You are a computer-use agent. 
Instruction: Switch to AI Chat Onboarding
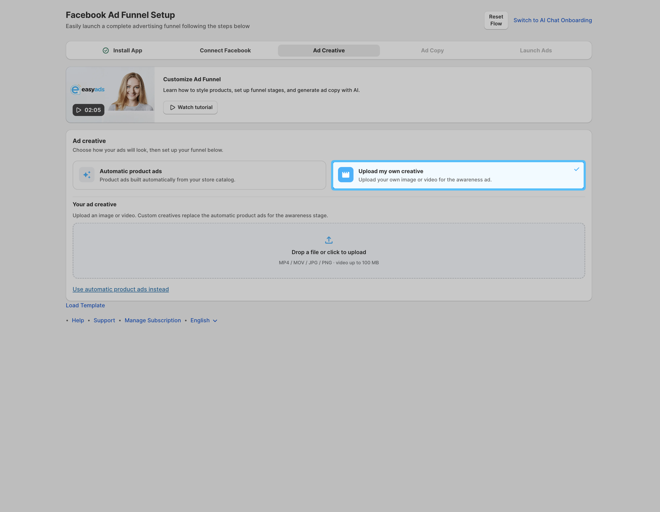(552, 20)
